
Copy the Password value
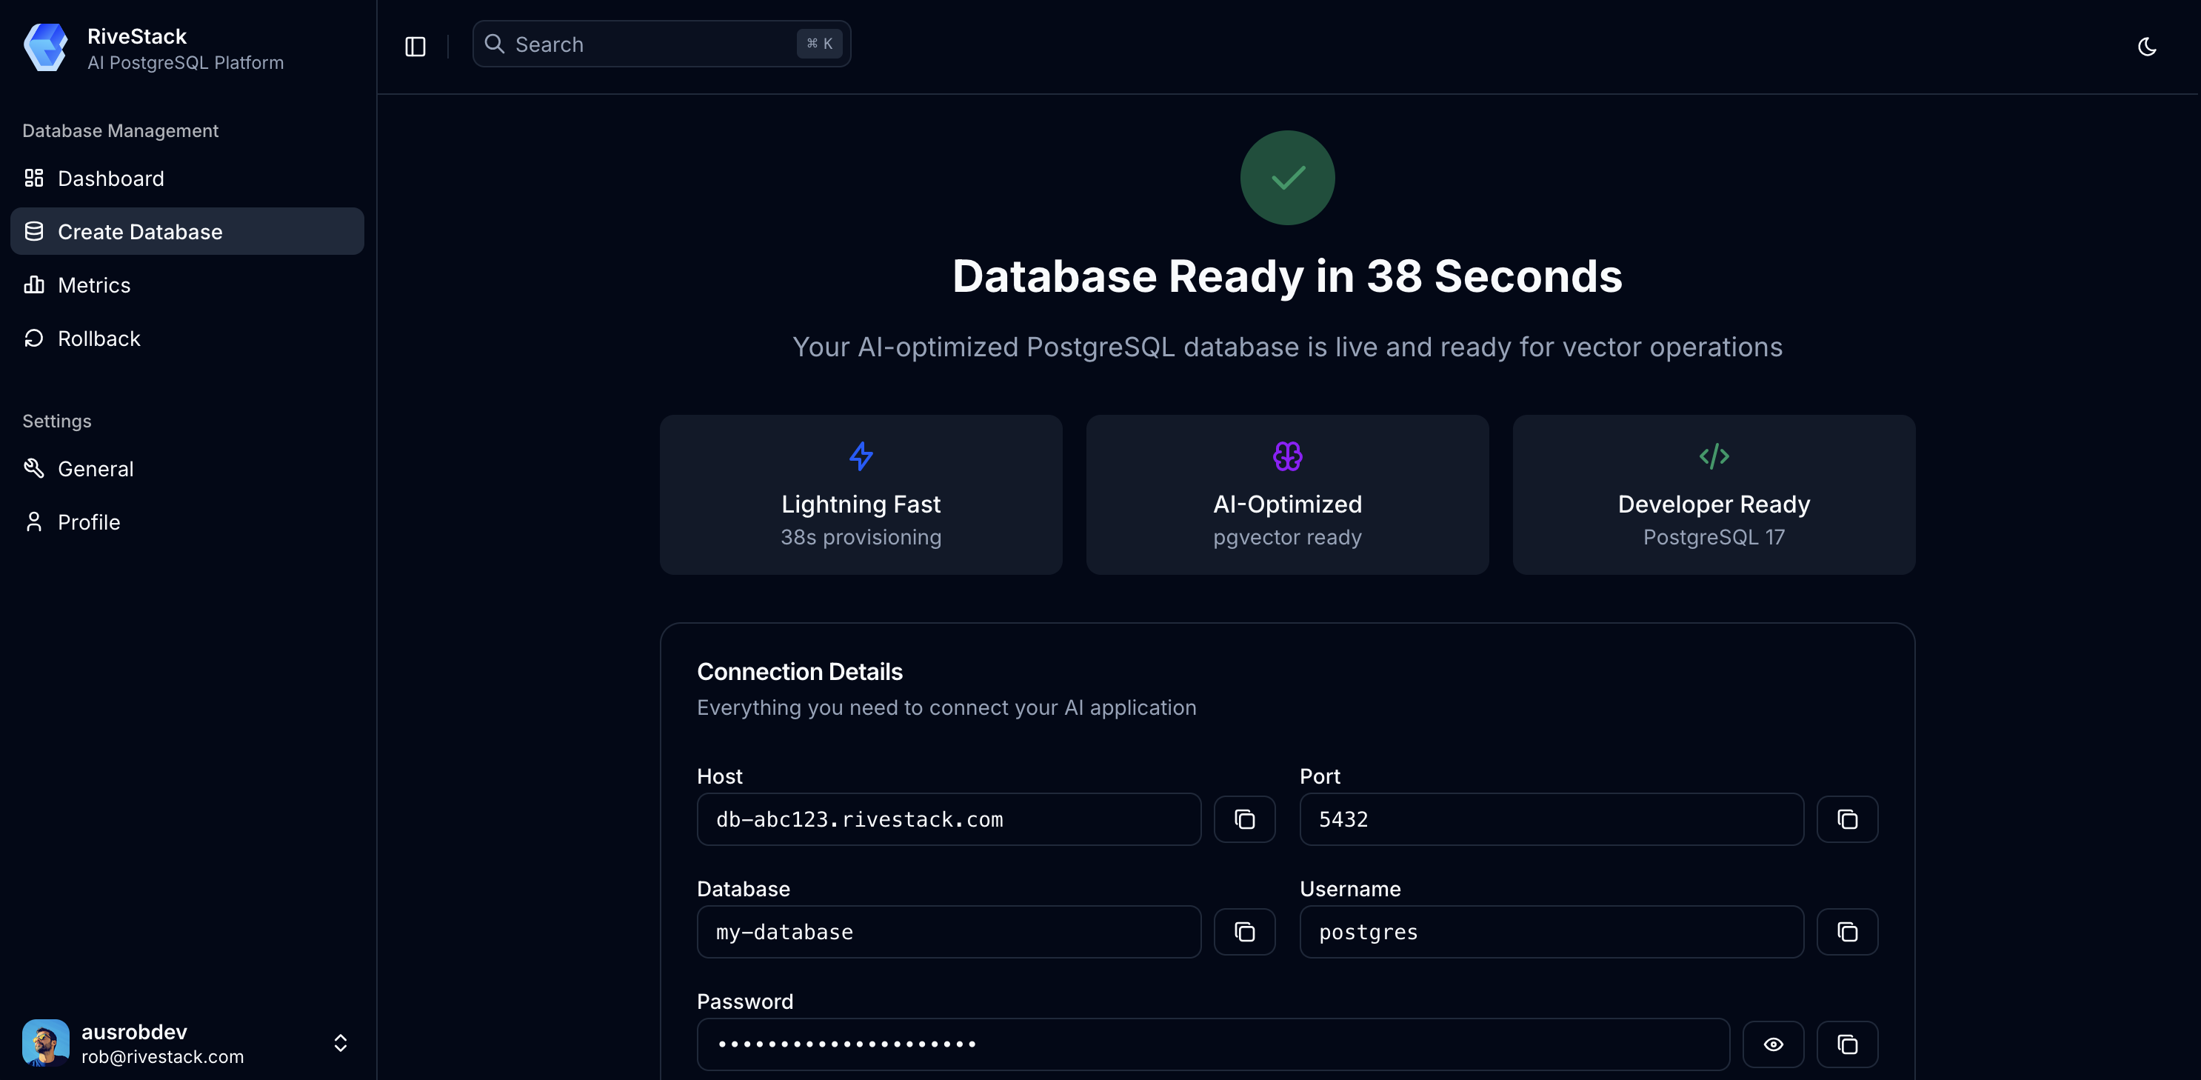click(x=1846, y=1044)
